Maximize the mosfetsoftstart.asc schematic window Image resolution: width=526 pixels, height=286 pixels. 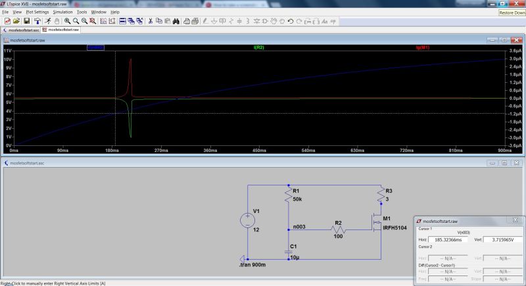[504, 163]
